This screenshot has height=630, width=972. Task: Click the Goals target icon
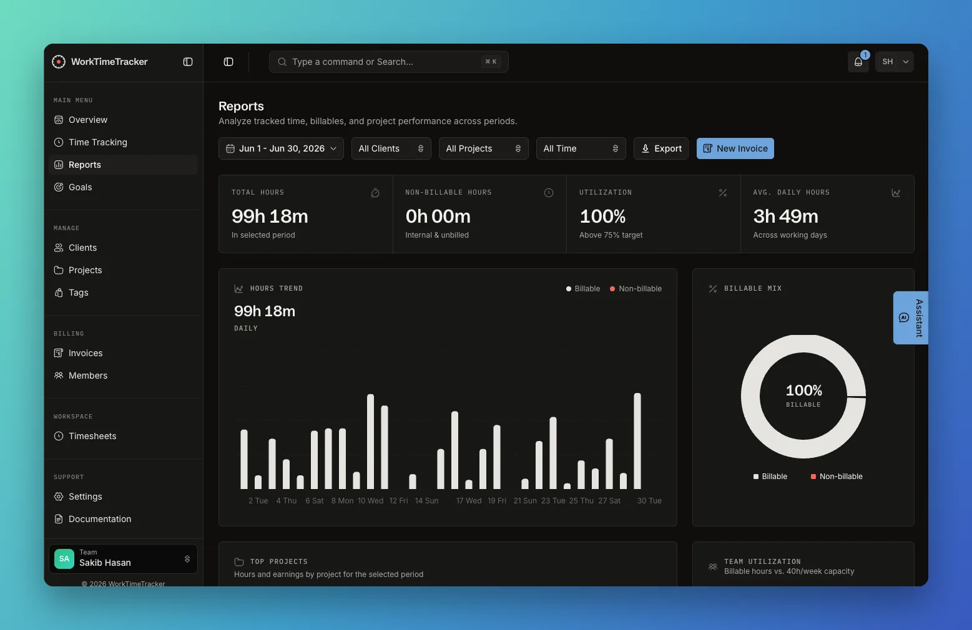(x=59, y=187)
